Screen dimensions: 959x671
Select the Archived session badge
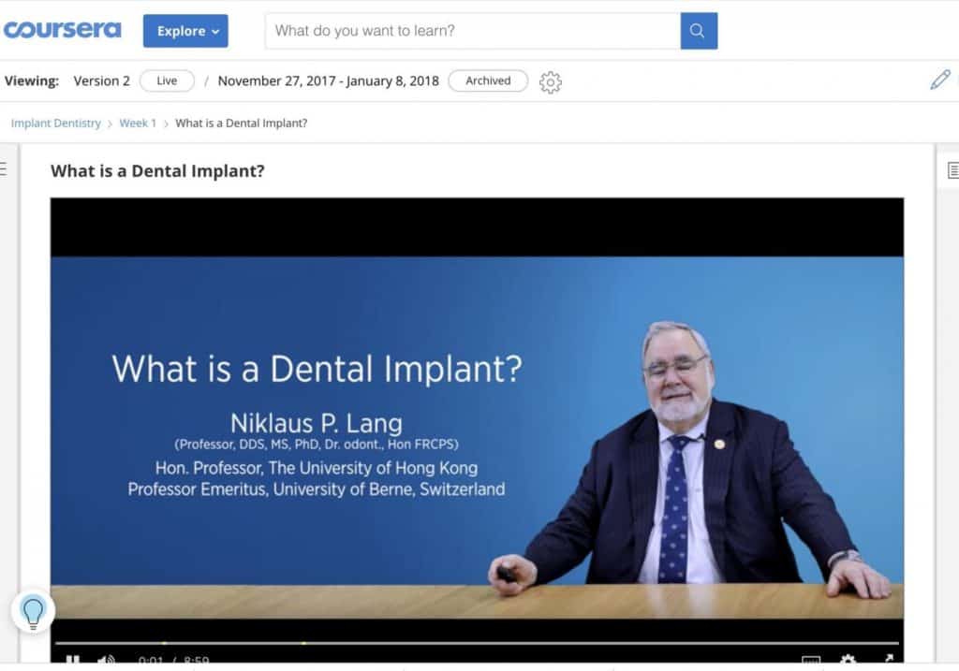[x=488, y=80]
